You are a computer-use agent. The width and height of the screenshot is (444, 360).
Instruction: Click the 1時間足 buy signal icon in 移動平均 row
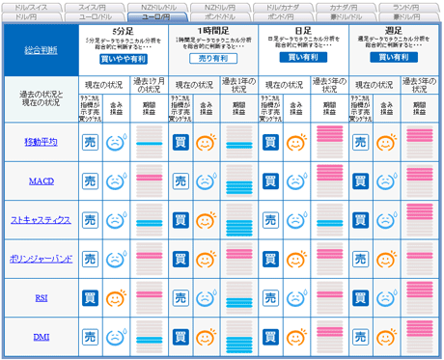coord(180,142)
